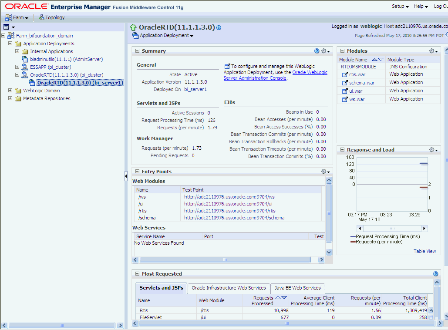
Task: Click the Entry Points gear icon
Action: click(x=325, y=172)
